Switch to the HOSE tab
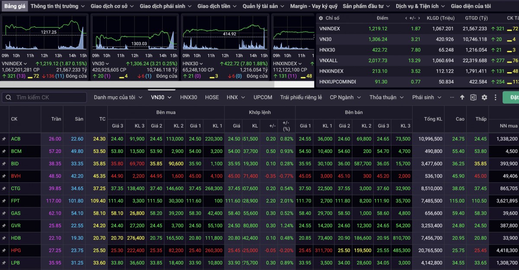Viewport: 519px width, 270px height. pyautogui.click(x=212, y=98)
